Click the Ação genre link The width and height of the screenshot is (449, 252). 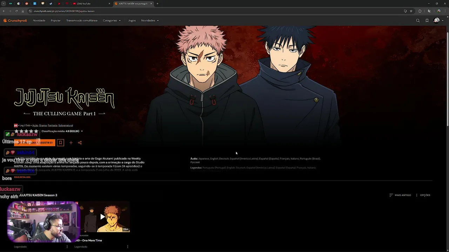tap(35, 125)
